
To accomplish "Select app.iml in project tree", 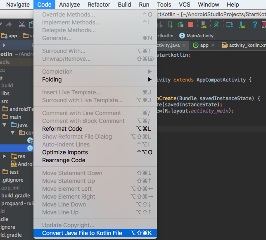I will pos(10,188).
